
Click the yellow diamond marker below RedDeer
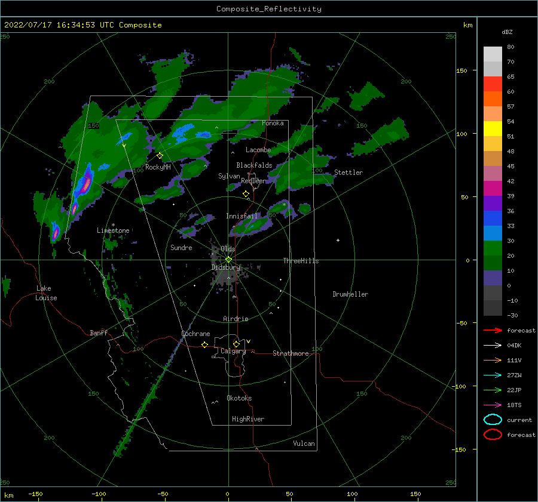246,194
